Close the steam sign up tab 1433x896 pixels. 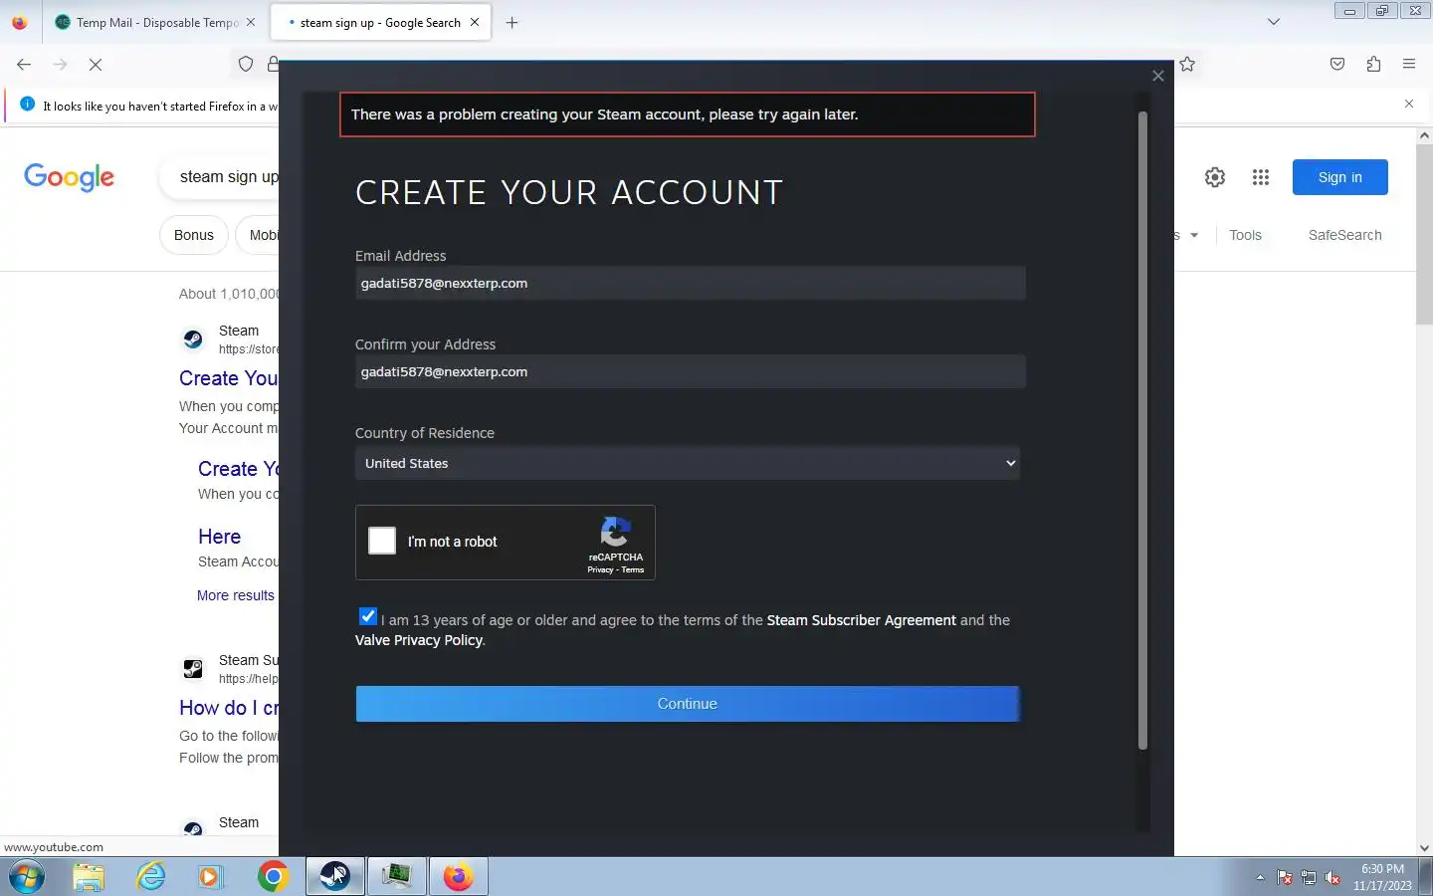[475, 22]
